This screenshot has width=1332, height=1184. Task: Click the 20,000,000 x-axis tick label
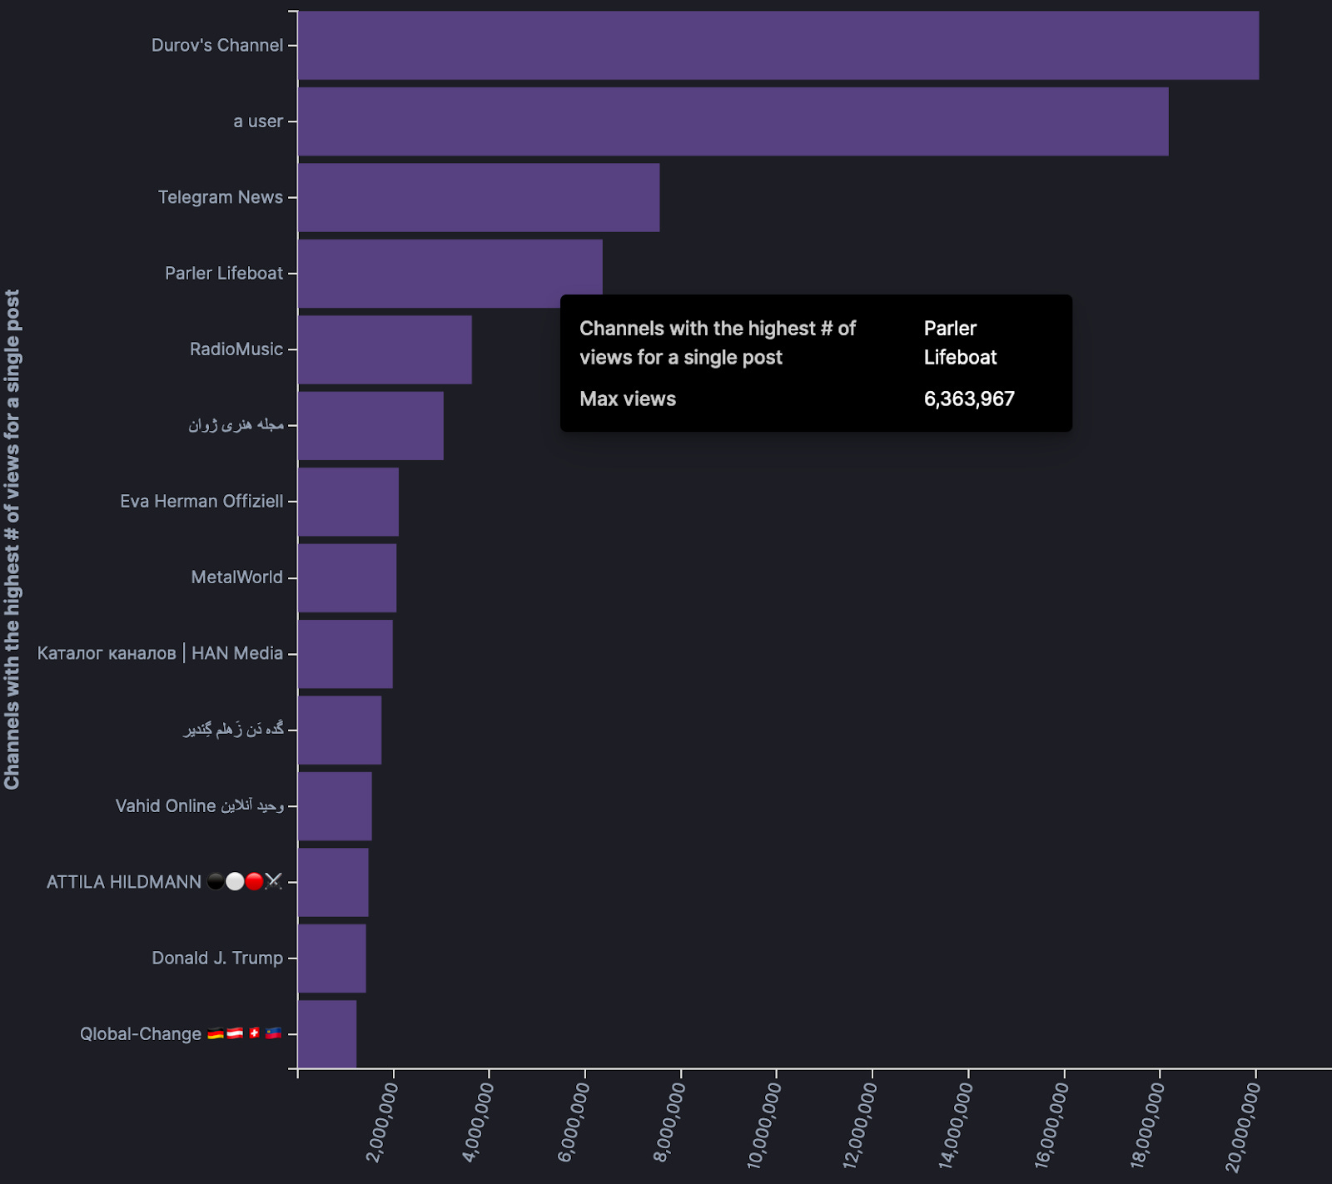tap(1243, 1126)
